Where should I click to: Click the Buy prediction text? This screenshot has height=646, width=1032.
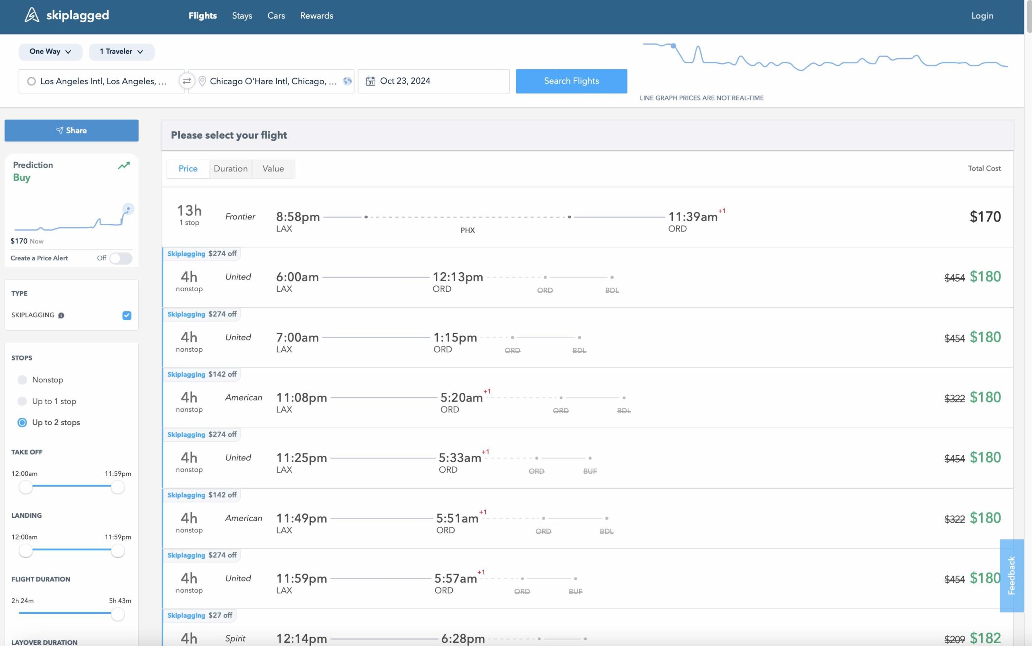(x=21, y=178)
